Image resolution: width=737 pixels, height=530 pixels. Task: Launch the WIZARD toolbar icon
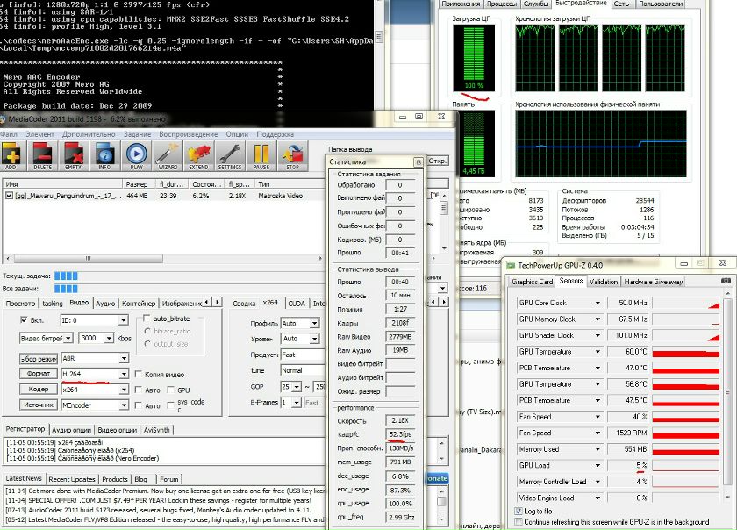pos(168,155)
